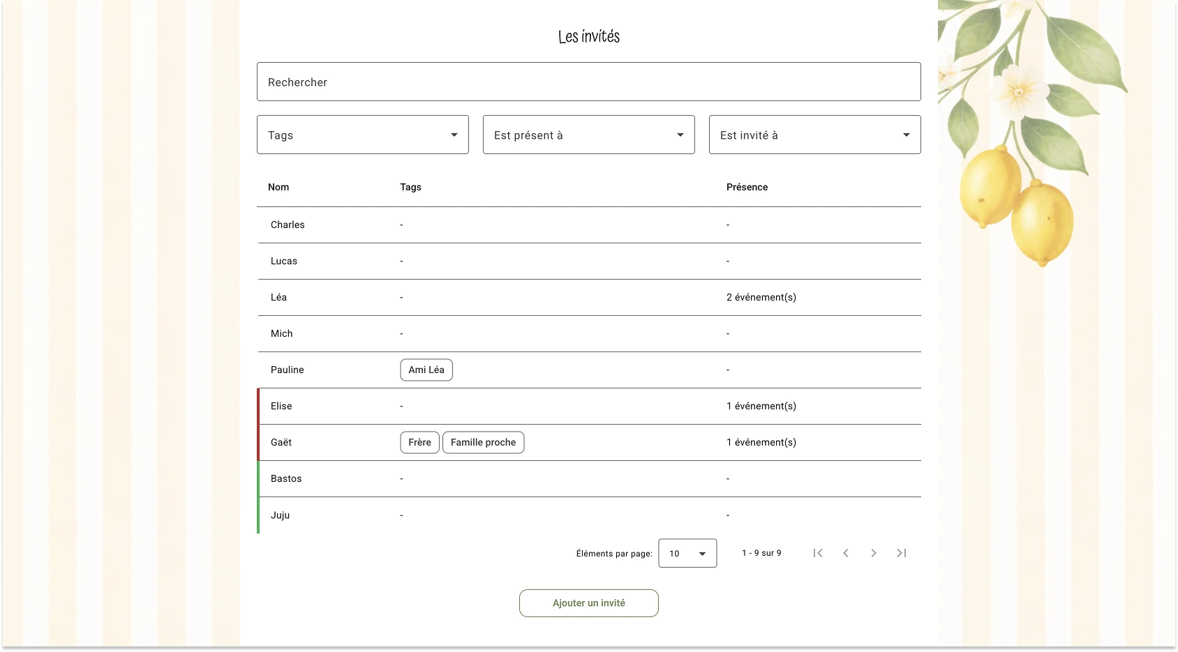This screenshot has width=1178, height=652.
Task: Sort by the Nom column header
Action: 278,187
